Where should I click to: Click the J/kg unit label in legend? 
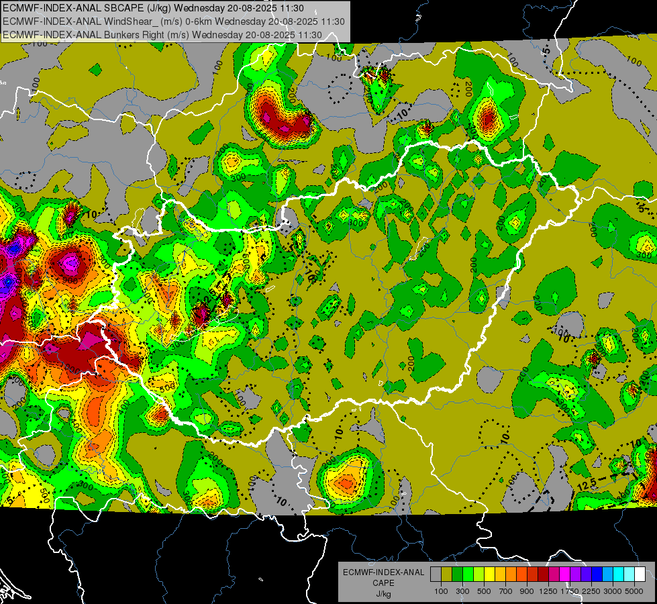pos(383,594)
